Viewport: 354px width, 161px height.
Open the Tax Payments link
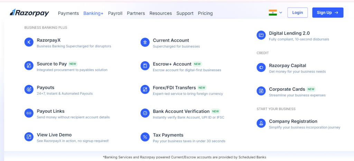pyautogui.click(x=168, y=135)
